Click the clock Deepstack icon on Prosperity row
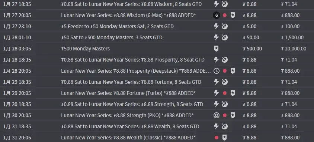This screenshot has height=142, width=314. [x=216, y=71]
